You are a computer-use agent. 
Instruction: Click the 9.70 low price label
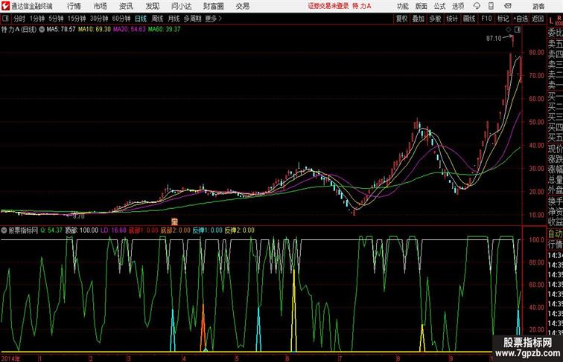tap(79, 216)
